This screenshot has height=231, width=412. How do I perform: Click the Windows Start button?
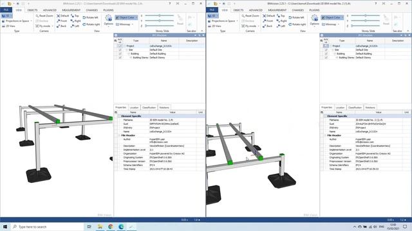(5, 227)
